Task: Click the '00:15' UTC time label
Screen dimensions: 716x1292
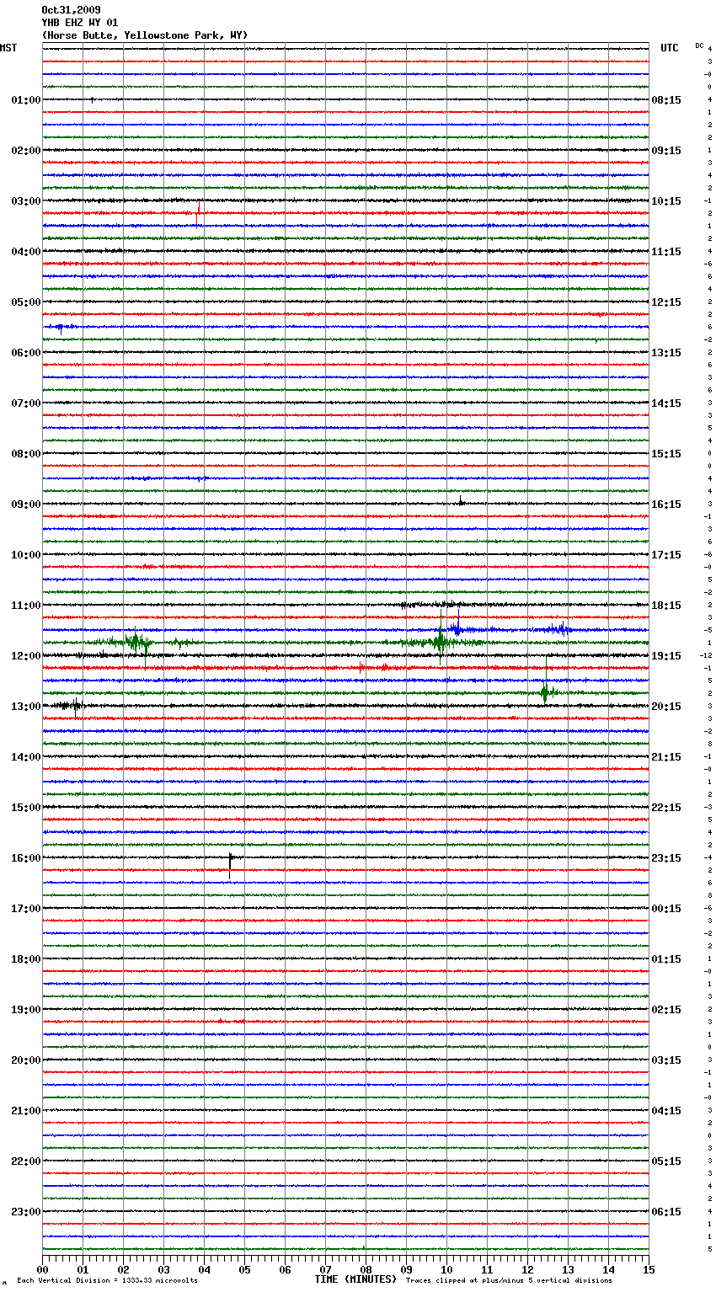Action: 666,909
